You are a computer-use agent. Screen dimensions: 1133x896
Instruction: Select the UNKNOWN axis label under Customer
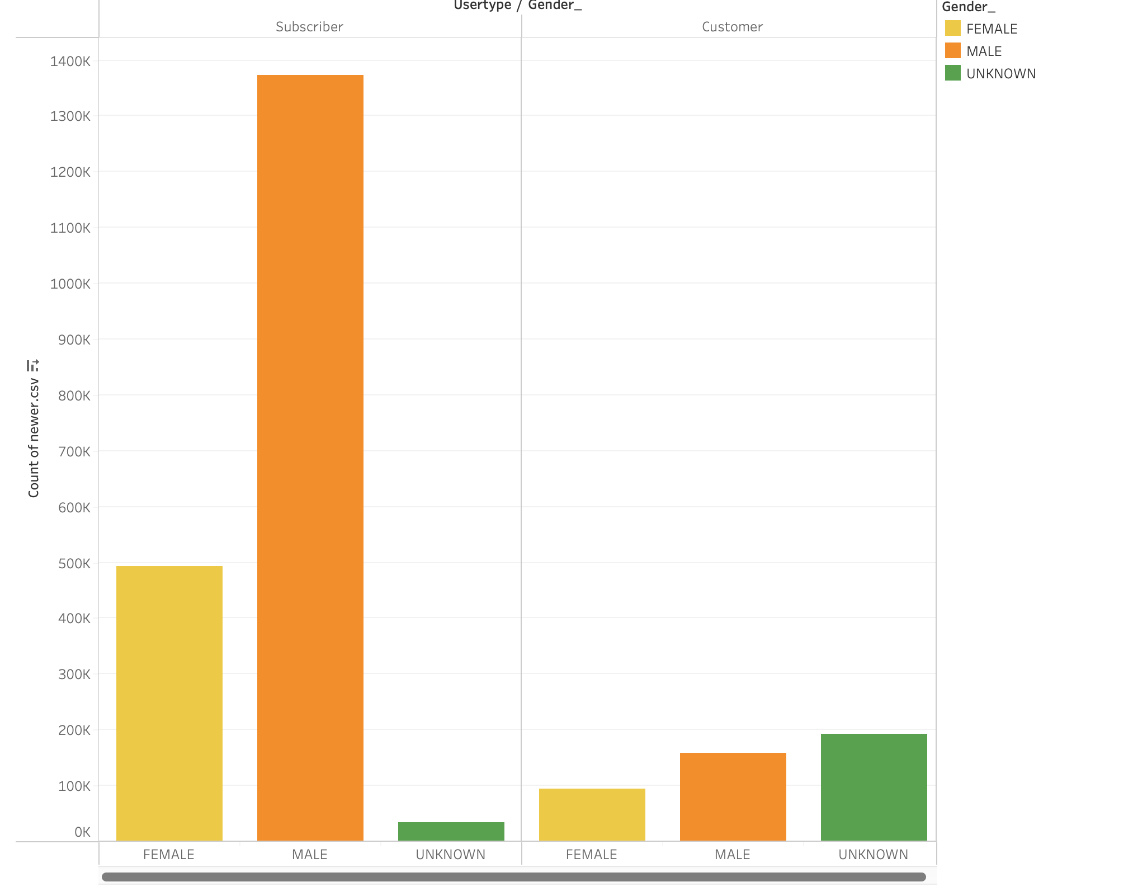[x=873, y=855]
